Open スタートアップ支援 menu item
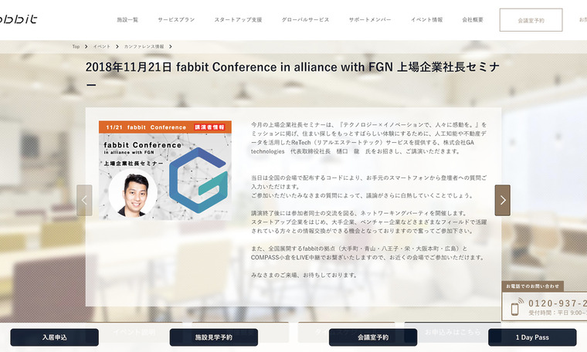The width and height of the screenshot is (587, 352). [238, 20]
